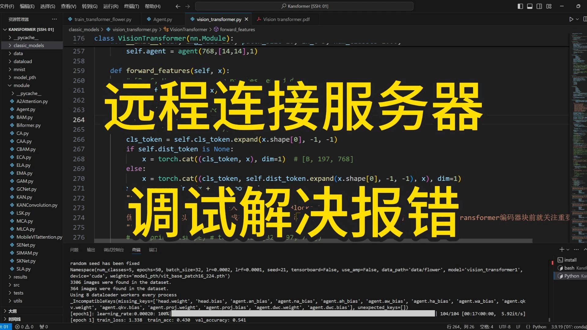The height and width of the screenshot is (330, 587).
Task: Open 查看(V) menu
Action: click(x=68, y=6)
